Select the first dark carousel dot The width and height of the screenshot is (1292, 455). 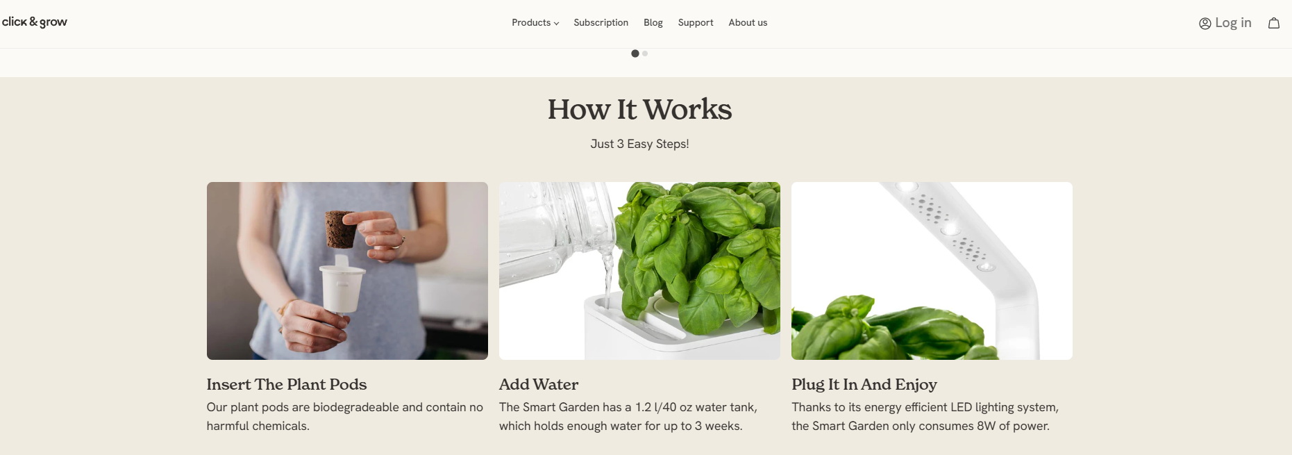pyautogui.click(x=635, y=53)
